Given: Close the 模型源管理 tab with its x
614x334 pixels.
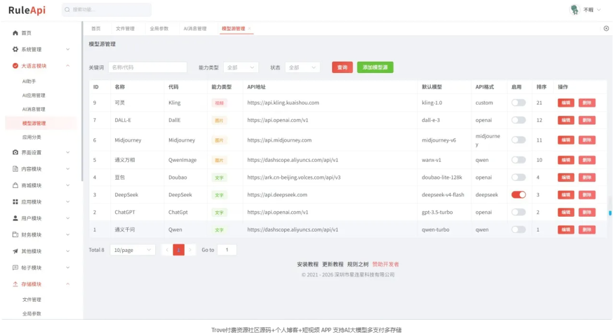Looking at the screenshot, I should [249, 28].
